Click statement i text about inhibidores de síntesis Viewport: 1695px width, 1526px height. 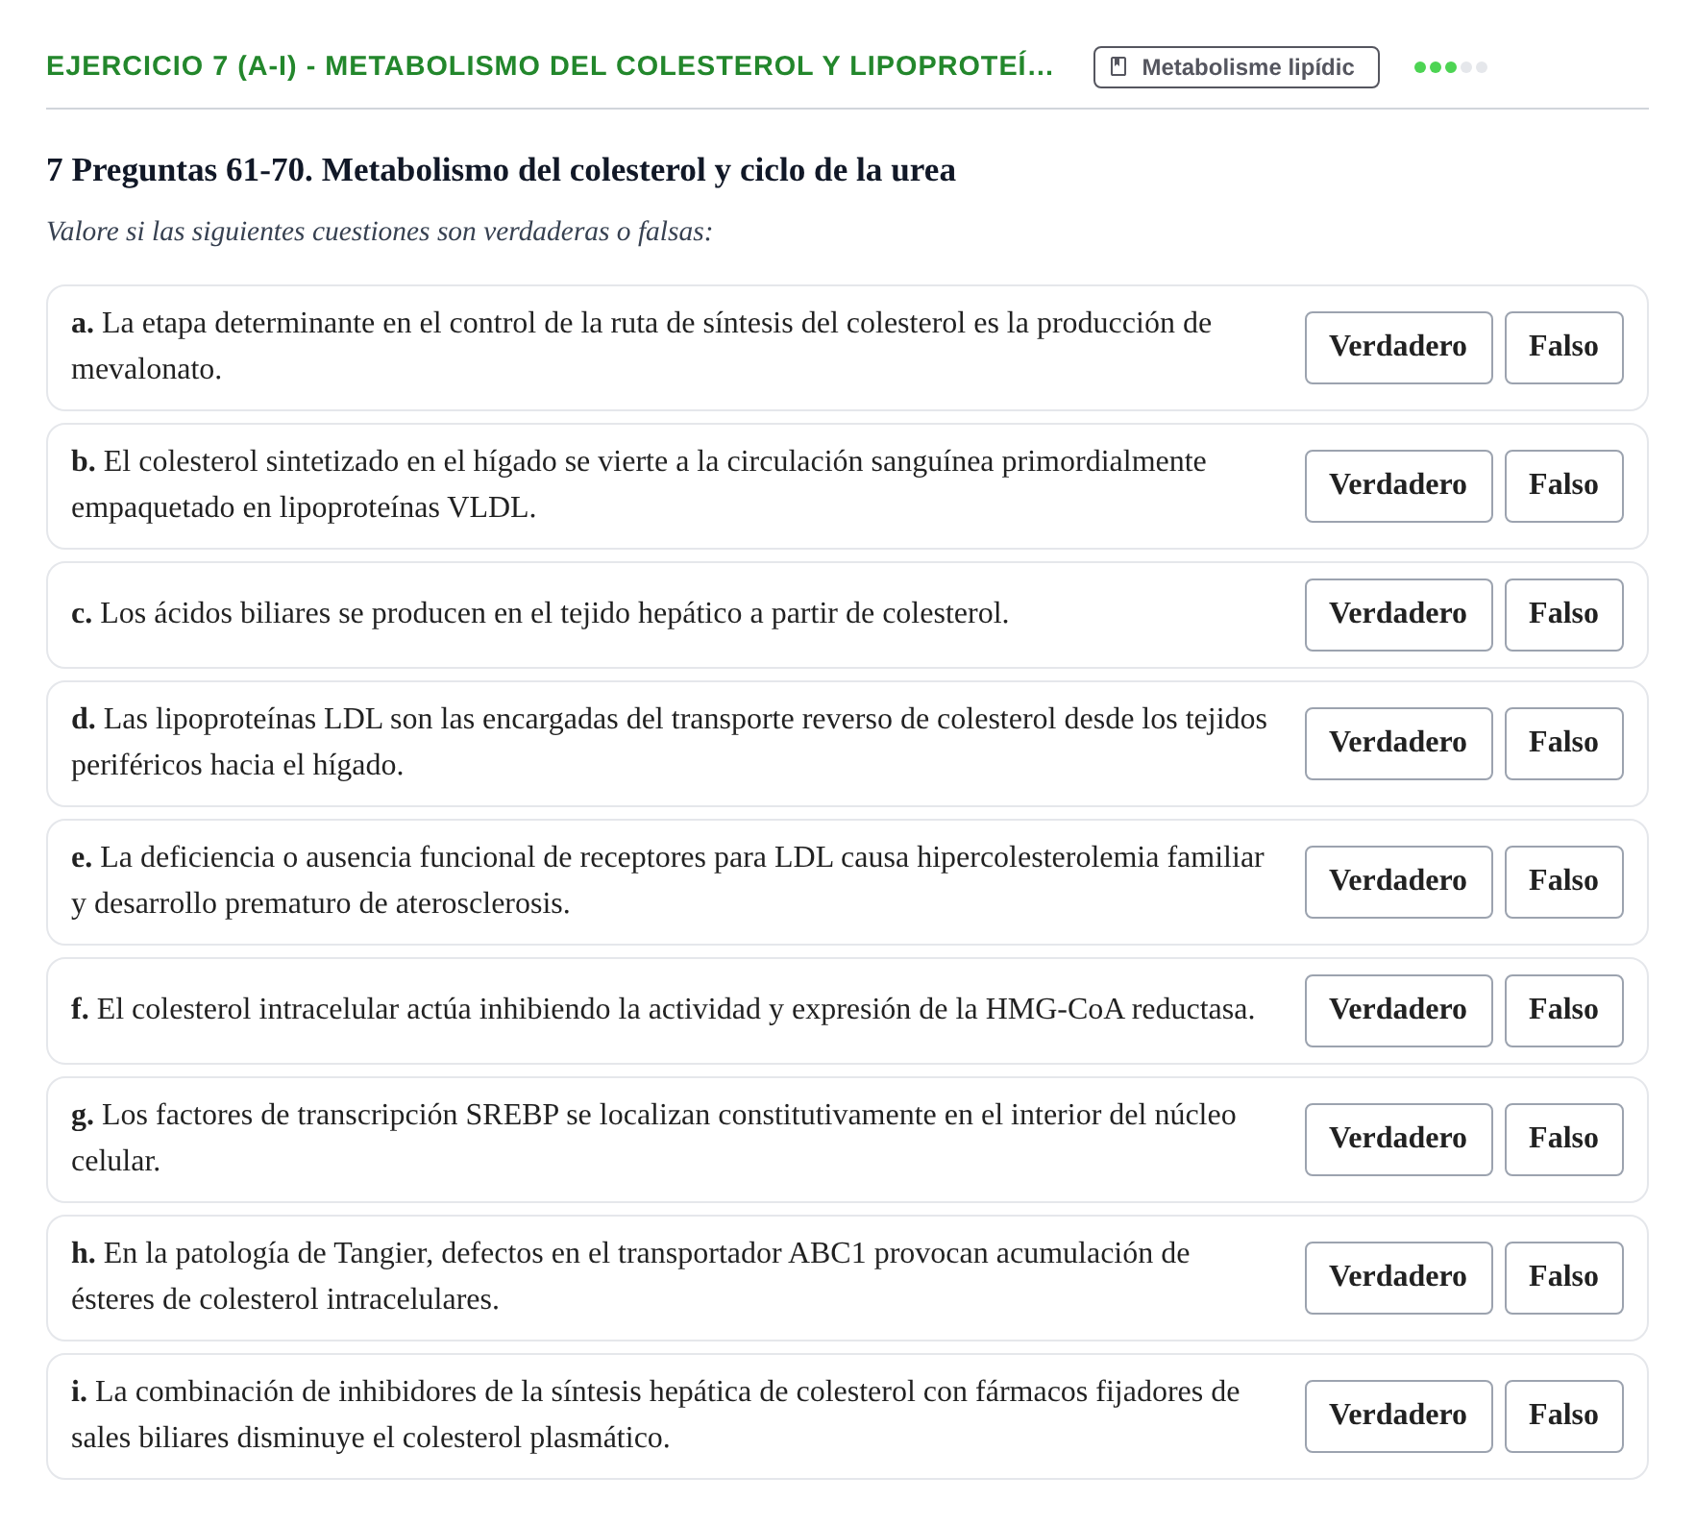655,1415
